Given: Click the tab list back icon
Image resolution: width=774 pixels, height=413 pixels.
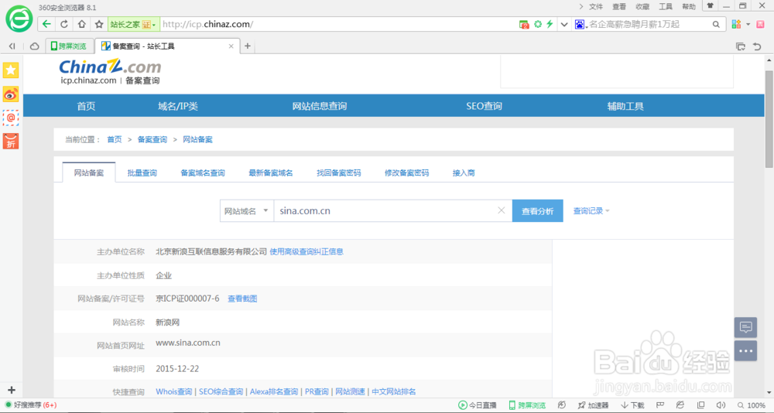Looking at the screenshot, I should pyautogui.click(x=12, y=46).
